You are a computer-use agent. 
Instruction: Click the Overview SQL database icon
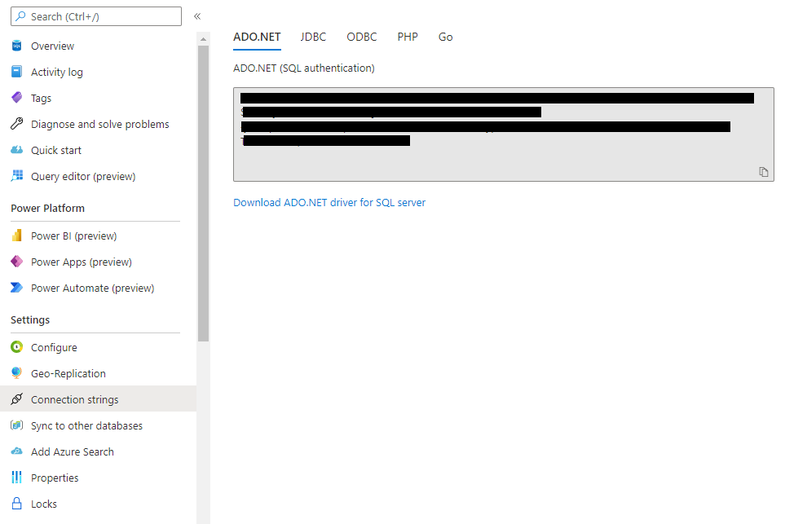click(x=16, y=46)
